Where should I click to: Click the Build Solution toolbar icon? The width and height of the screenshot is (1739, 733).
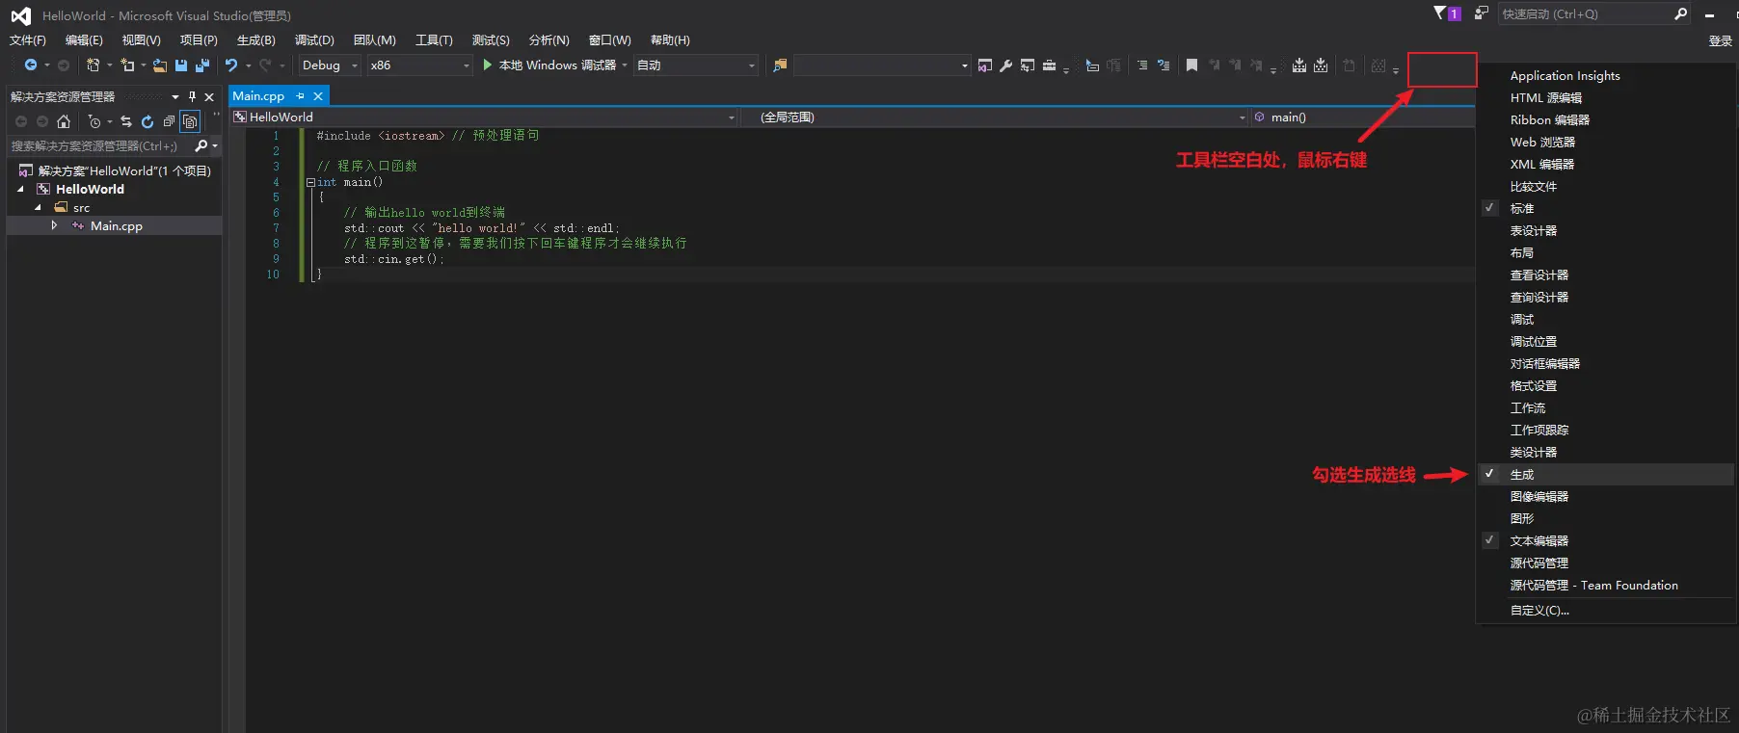click(x=1299, y=65)
